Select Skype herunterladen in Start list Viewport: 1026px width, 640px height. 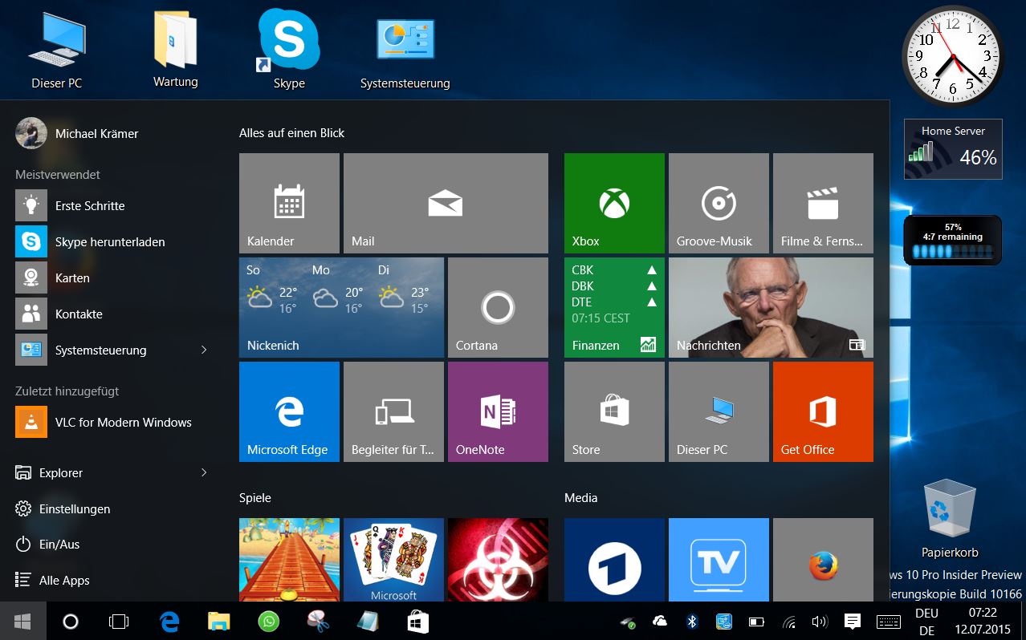click(x=112, y=241)
